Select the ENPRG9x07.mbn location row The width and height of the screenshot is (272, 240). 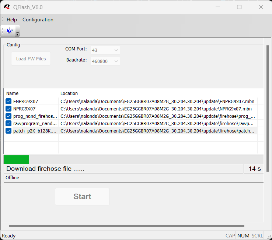157,101
